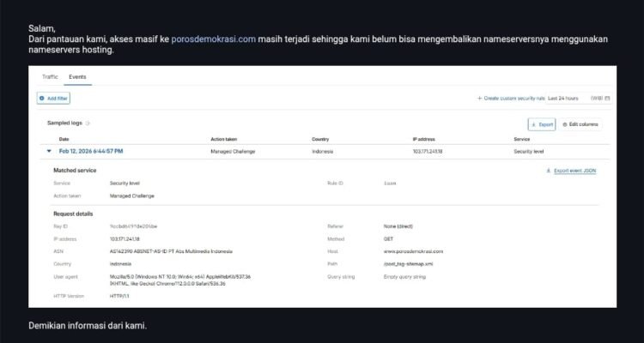Screen dimensions: 644x343
Task: Click the Date column header
Action: tap(64, 139)
